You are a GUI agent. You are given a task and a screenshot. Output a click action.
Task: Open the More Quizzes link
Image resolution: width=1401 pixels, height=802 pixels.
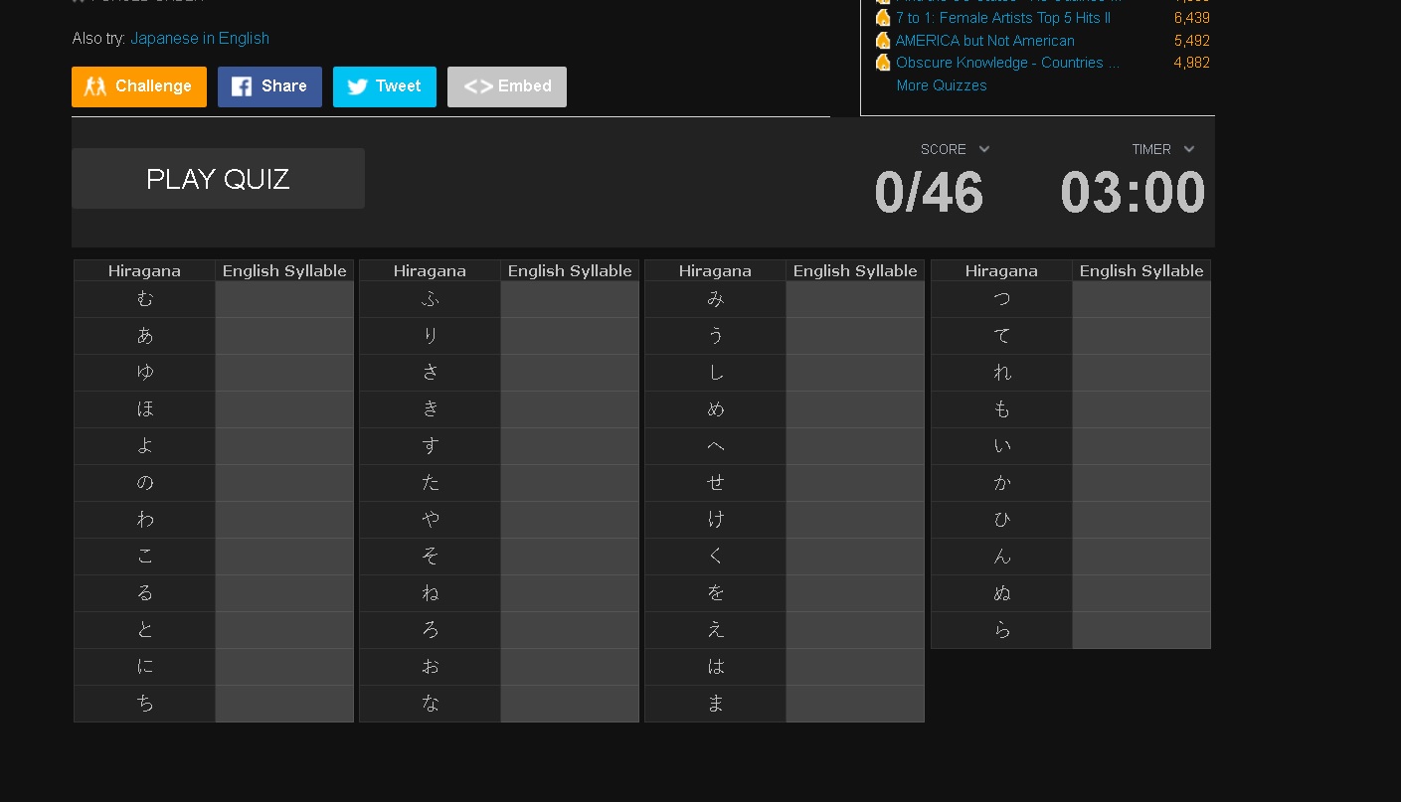coord(941,84)
